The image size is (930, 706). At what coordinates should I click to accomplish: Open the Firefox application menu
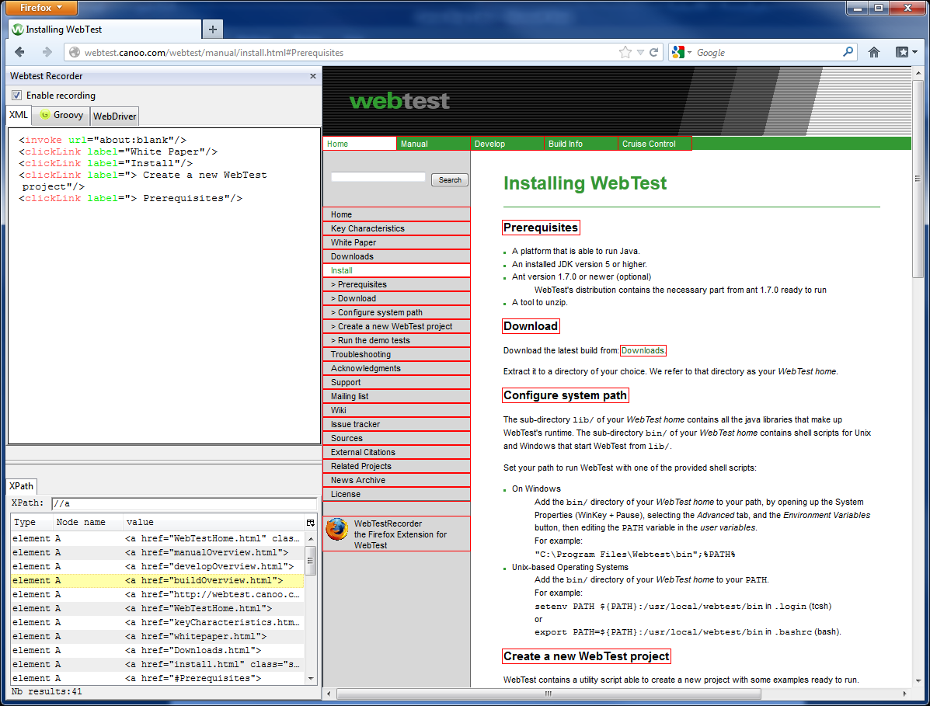point(40,8)
